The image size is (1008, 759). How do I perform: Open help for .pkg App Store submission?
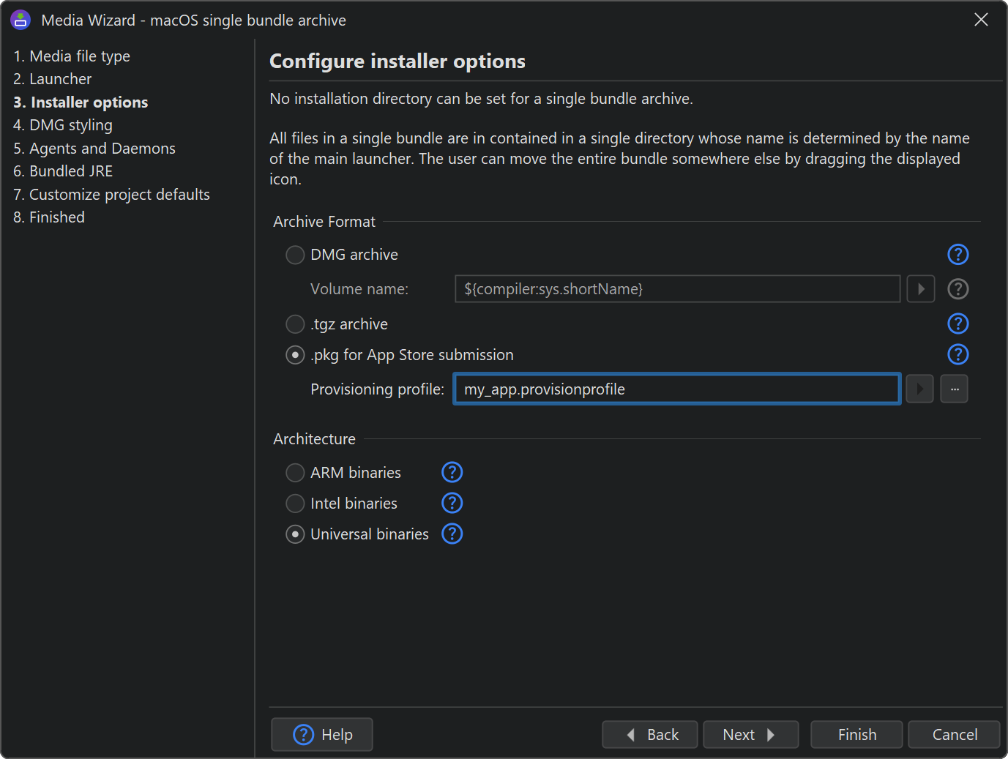957,354
